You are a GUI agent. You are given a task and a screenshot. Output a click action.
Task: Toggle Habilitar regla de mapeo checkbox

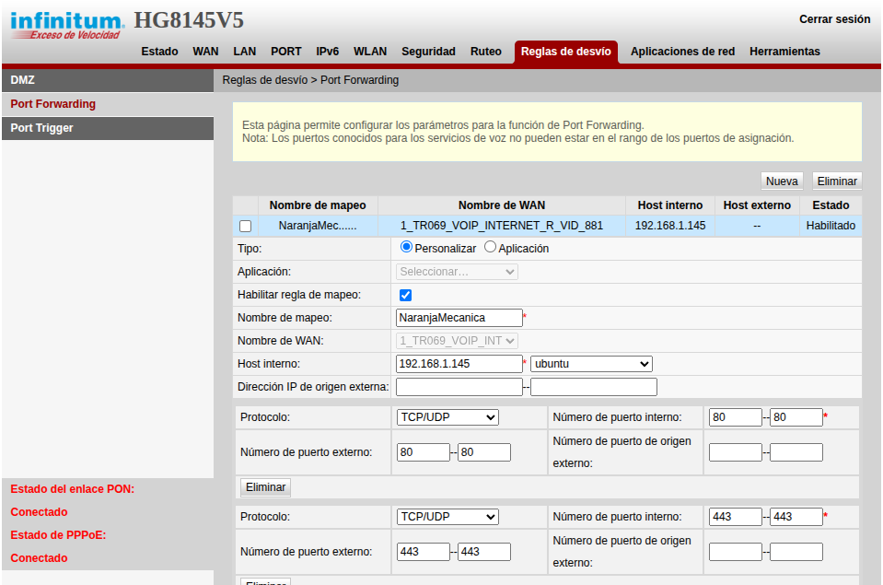click(x=405, y=295)
